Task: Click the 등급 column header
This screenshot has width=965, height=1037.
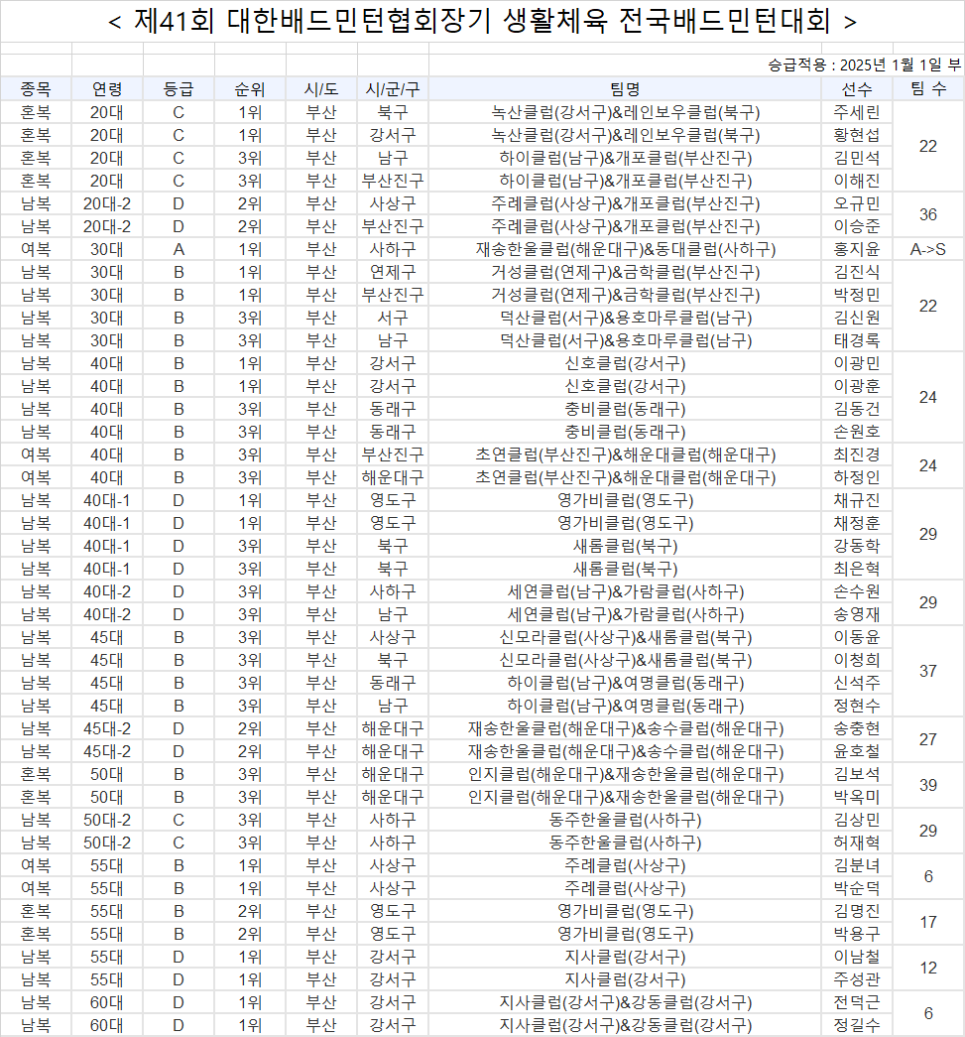Action: 179,88
